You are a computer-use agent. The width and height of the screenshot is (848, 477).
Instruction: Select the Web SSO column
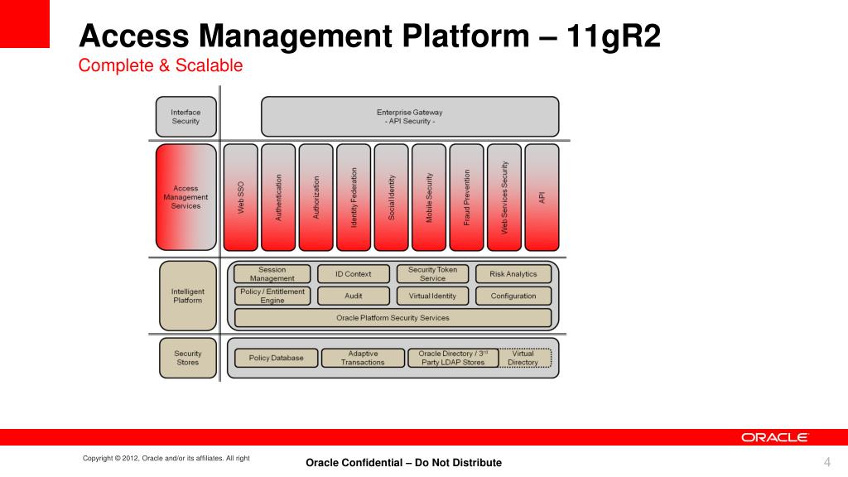241,197
